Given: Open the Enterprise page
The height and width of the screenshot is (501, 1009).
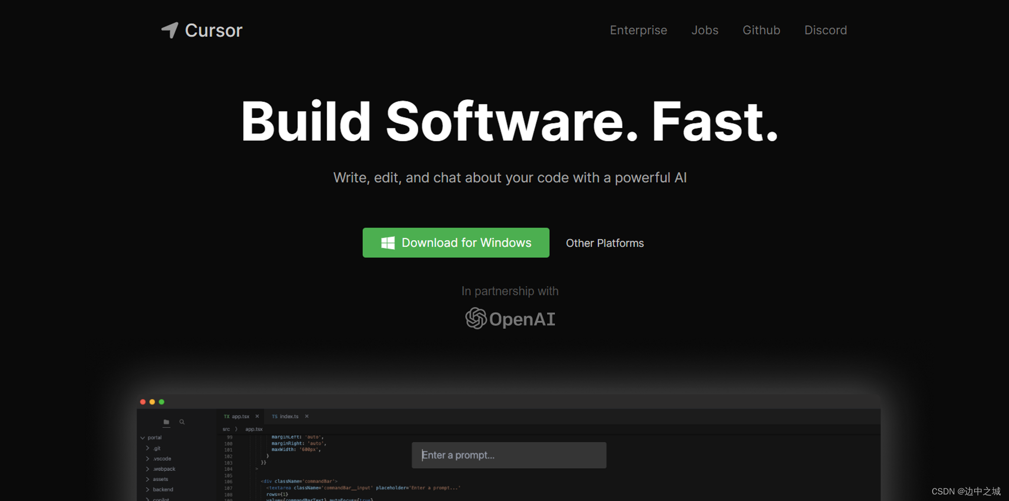Looking at the screenshot, I should (638, 30).
